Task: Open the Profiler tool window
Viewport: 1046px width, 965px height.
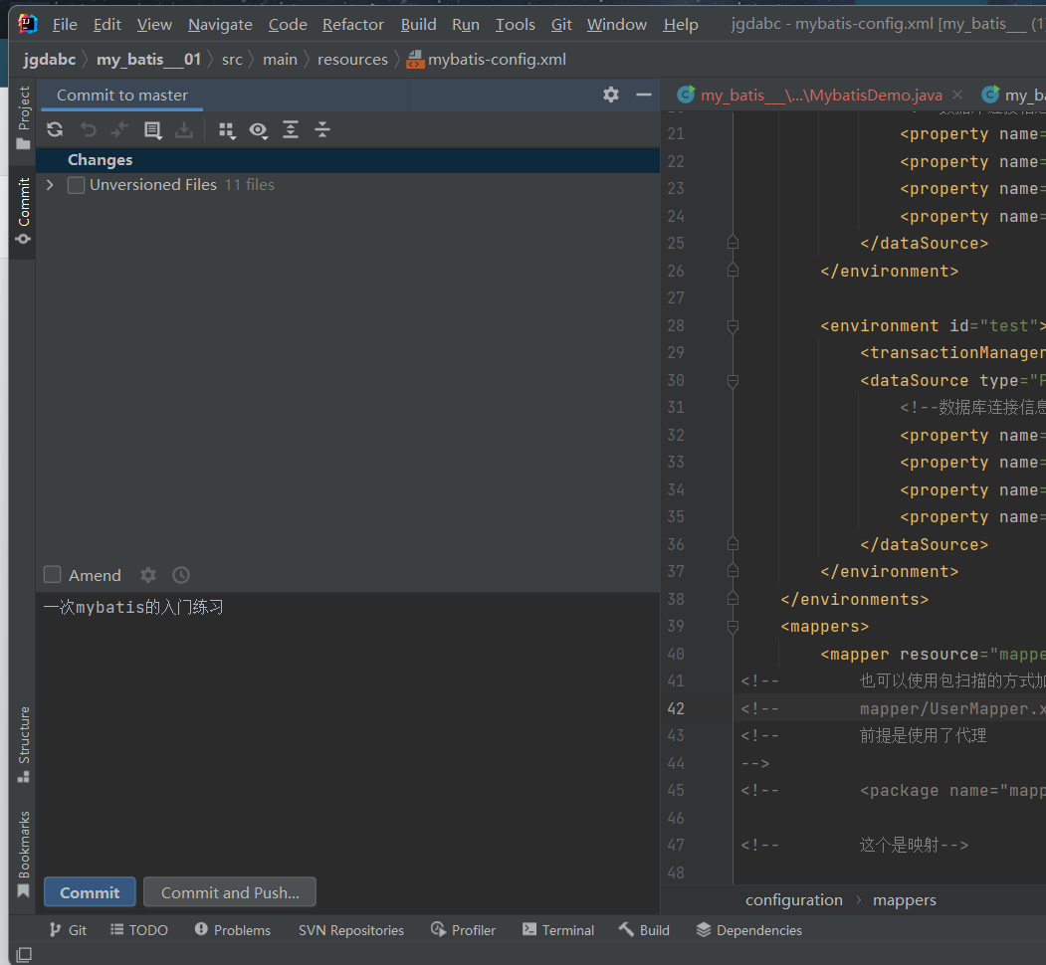Action: [463, 930]
